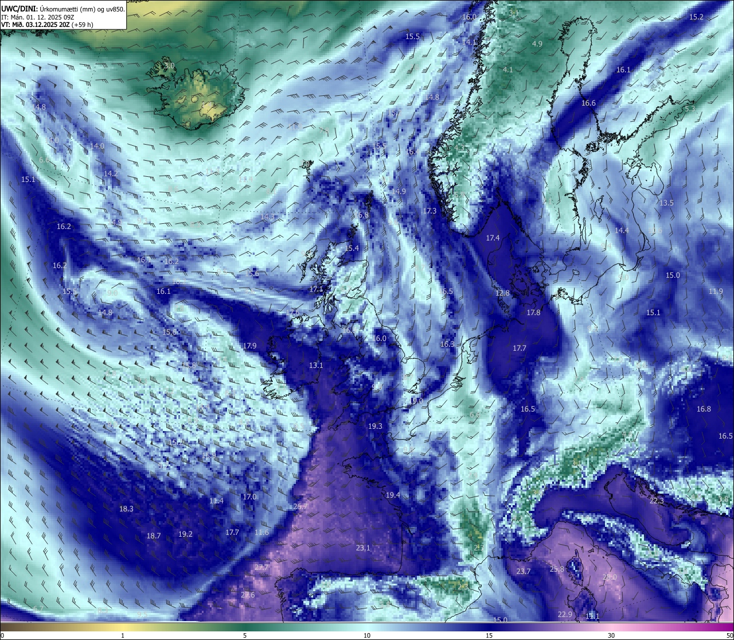Click the map value 15.4 north of Scotland
The image size is (734, 640).
tap(352, 249)
